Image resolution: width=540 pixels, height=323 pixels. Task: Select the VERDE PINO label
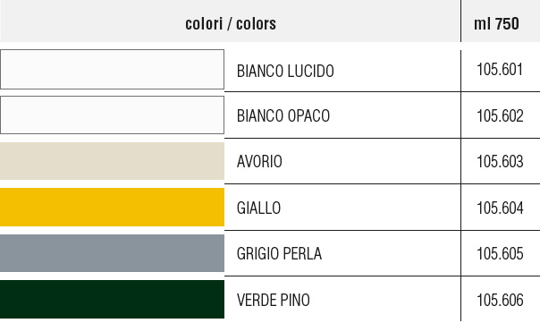(274, 300)
